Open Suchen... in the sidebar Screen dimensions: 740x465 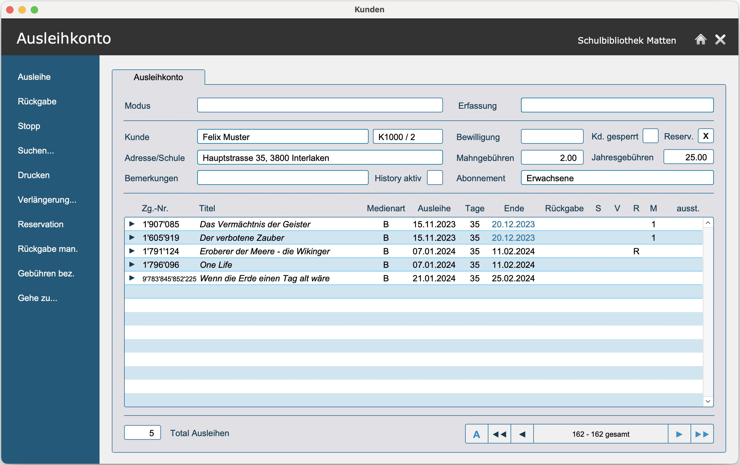click(x=36, y=150)
